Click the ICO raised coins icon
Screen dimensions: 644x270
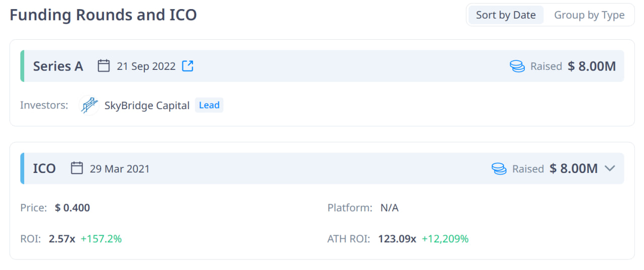tap(499, 168)
